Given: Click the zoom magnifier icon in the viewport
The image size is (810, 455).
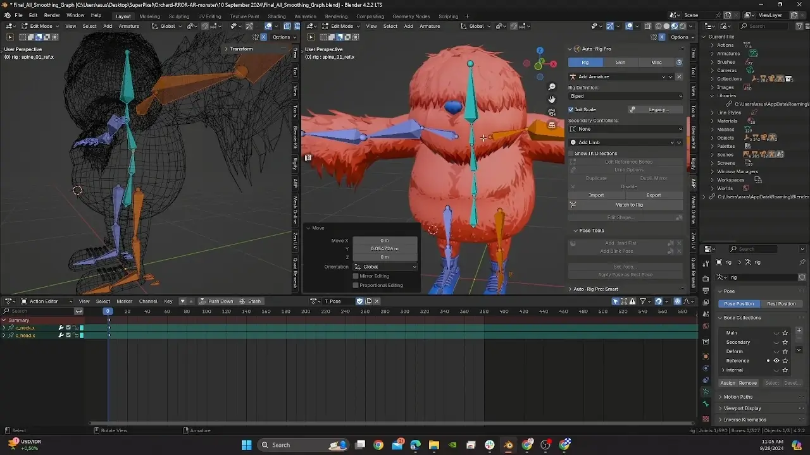Looking at the screenshot, I should click(552, 87).
